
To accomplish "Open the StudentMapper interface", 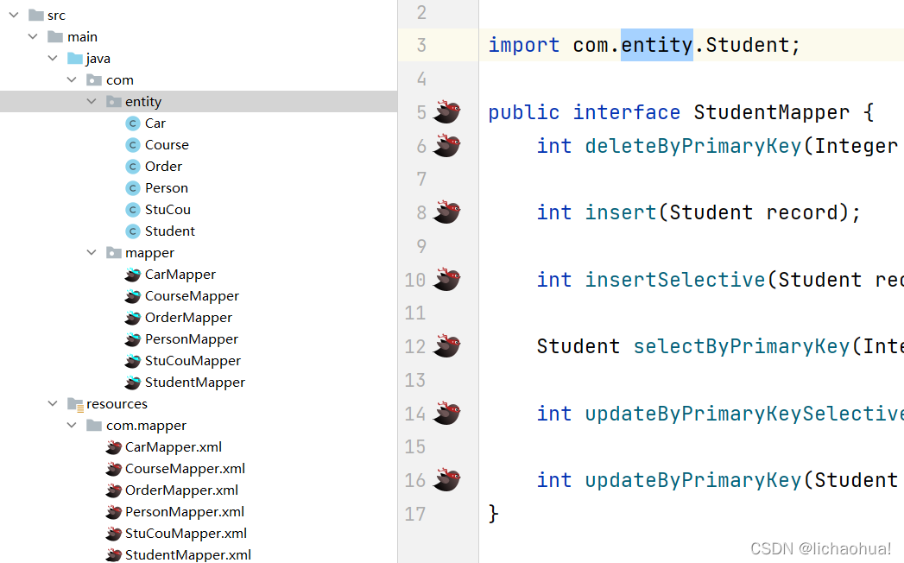I will point(195,383).
